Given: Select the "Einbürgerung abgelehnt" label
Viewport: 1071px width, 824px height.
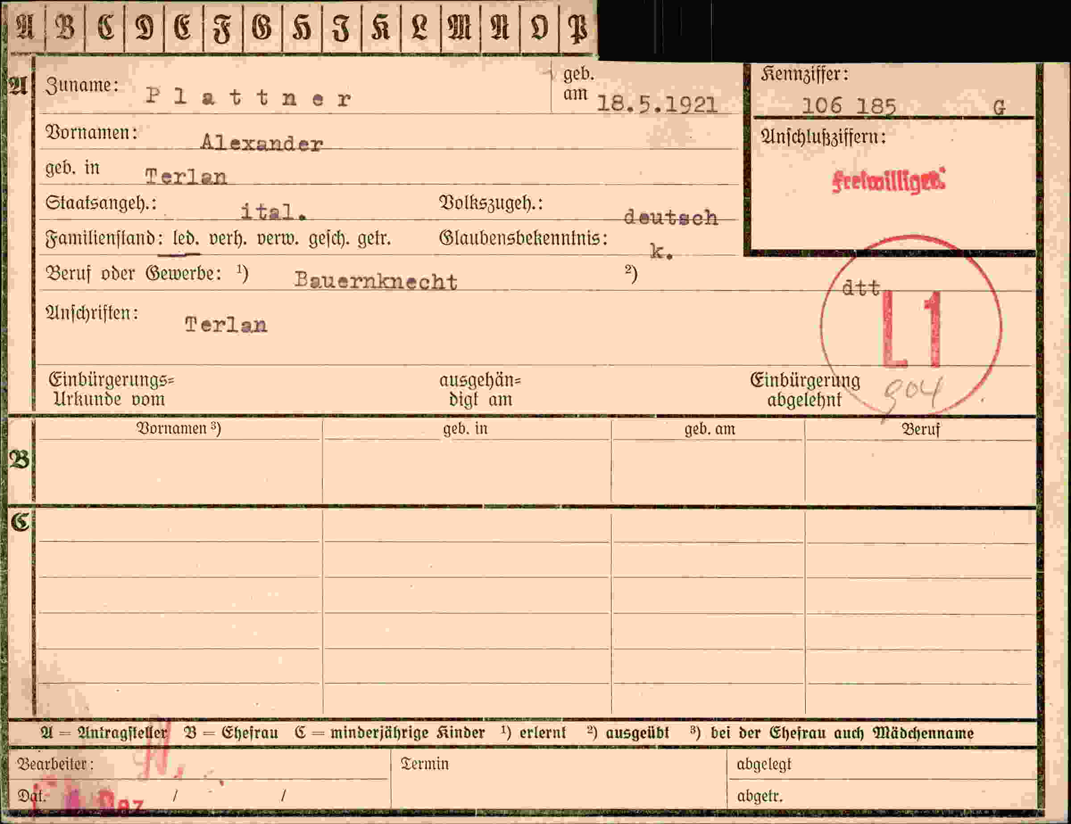Looking at the screenshot, I should [805, 390].
